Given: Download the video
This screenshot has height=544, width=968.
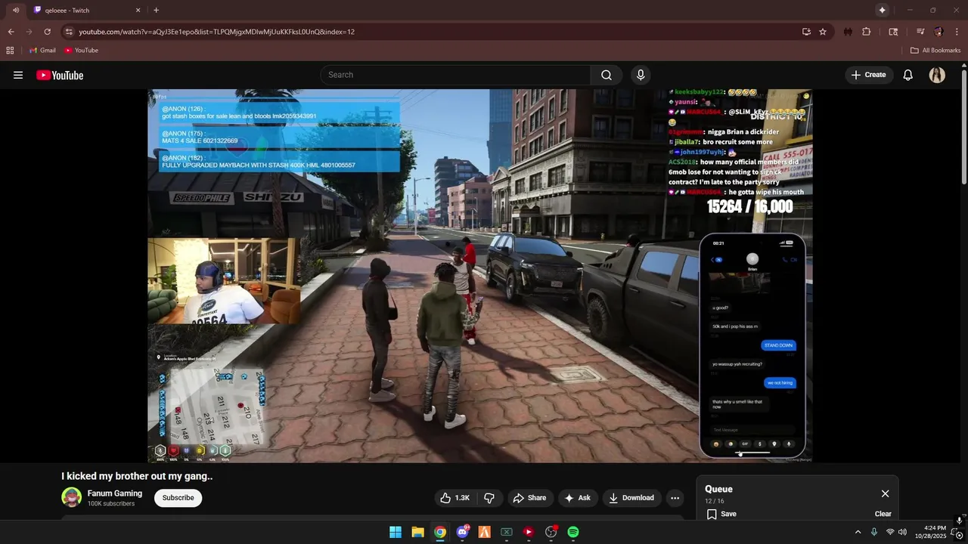Looking at the screenshot, I should coord(631,498).
